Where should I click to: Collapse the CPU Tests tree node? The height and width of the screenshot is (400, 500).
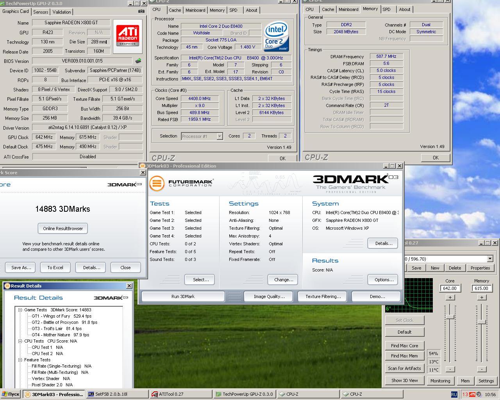tap(20, 341)
